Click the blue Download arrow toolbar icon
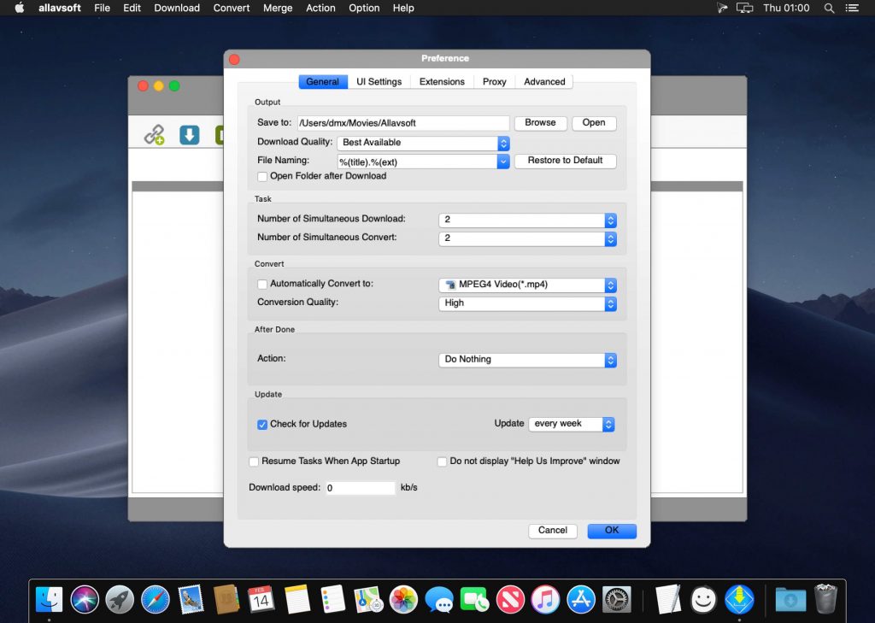The image size is (875, 623). point(189,134)
